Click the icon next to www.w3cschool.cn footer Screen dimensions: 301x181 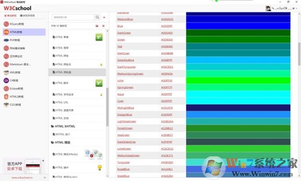[x=45, y=177]
